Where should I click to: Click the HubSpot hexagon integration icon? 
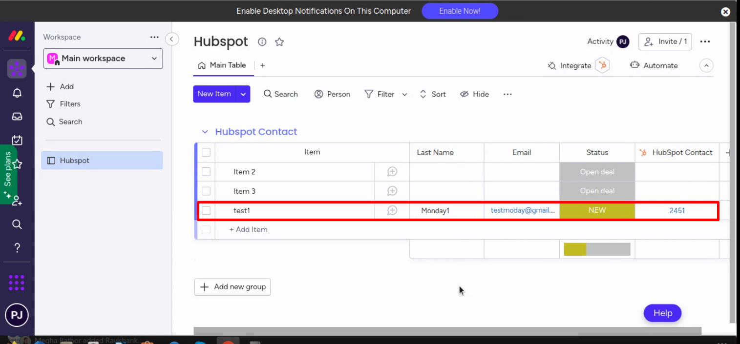[x=603, y=65]
